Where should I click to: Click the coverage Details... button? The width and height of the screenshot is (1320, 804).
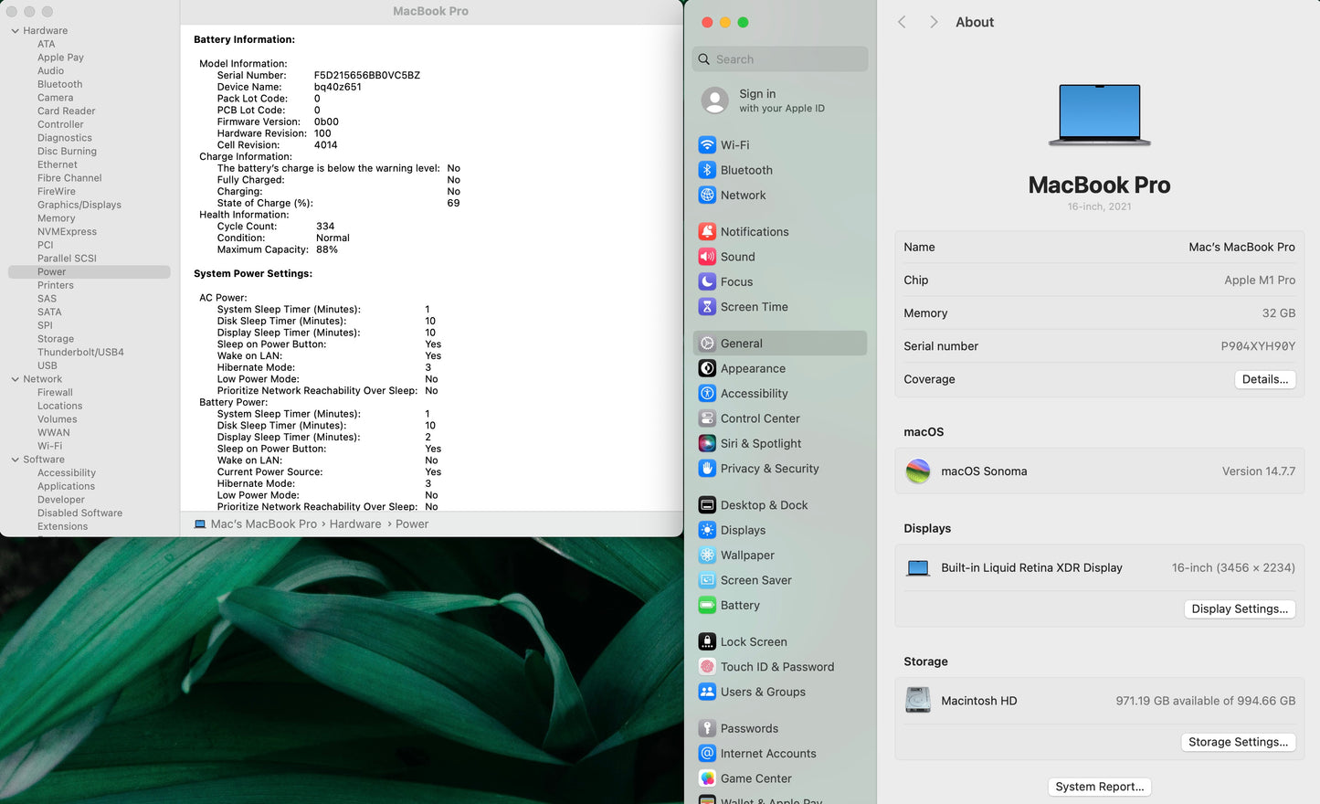(1264, 379)
